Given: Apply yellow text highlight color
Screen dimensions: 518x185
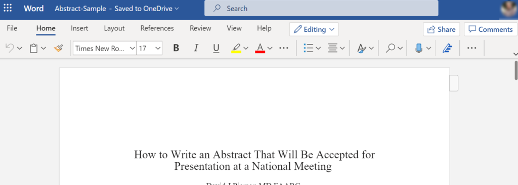Looking at the screenshot, I should pyautogui.click(x=236, y=48).
